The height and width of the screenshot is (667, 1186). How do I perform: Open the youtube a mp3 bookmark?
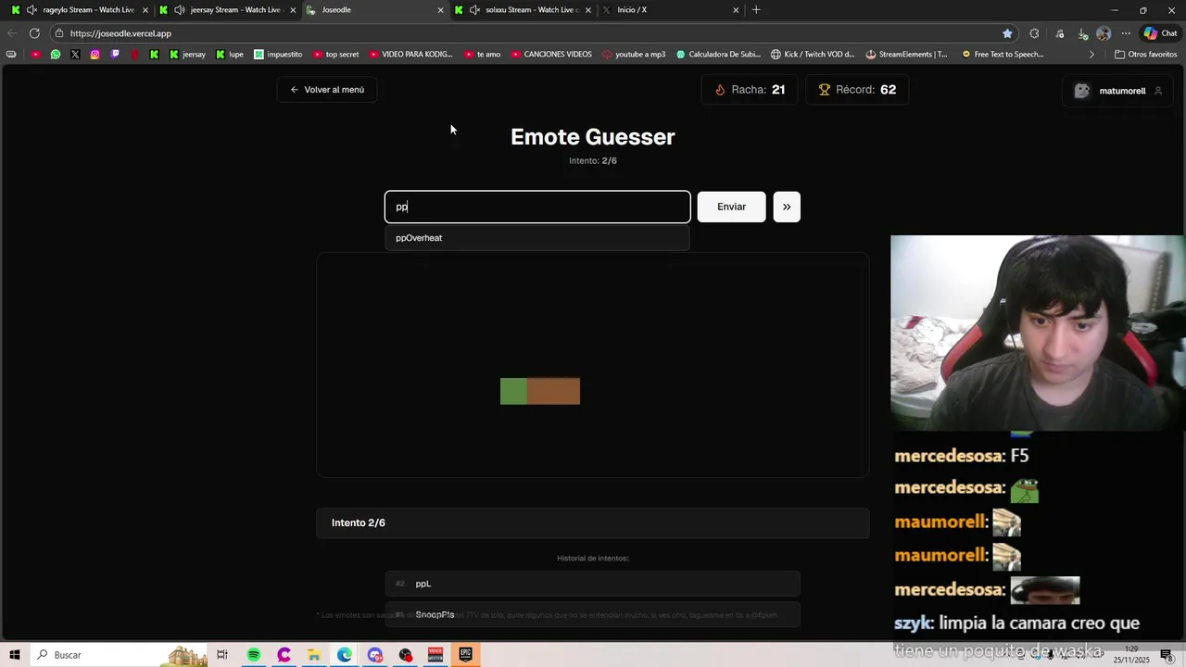point(634,55)
